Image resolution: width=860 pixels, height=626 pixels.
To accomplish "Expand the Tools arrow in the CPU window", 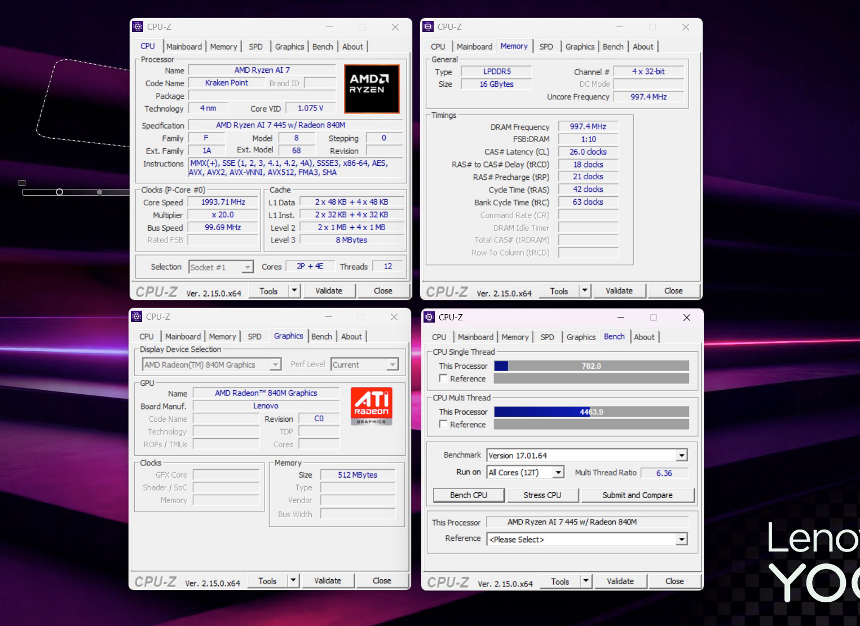I will coord(294,291).
